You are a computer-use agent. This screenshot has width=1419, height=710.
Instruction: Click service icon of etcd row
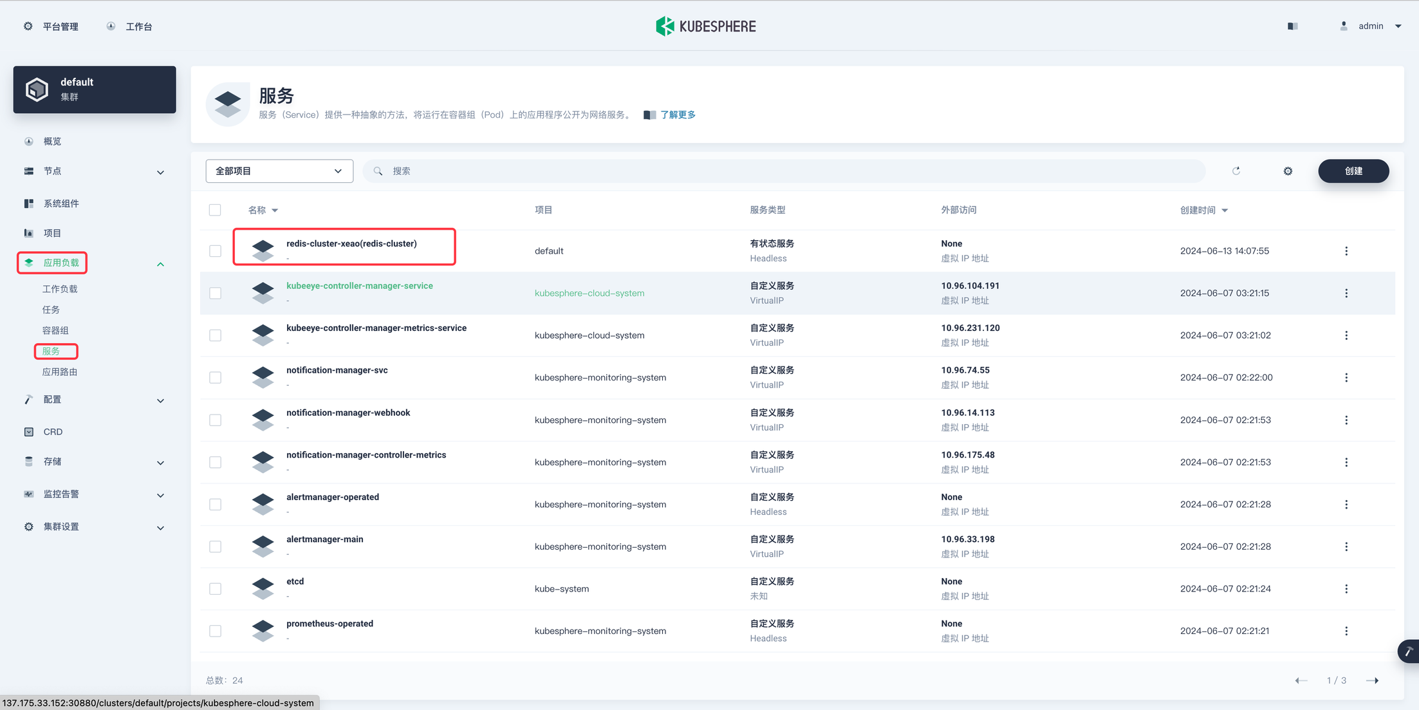[x=263, y=588]
